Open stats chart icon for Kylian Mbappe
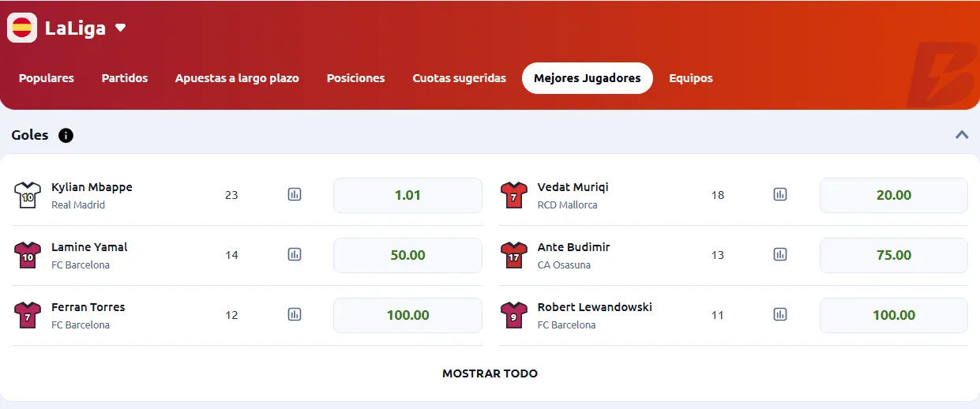 (x=295, y=194)
